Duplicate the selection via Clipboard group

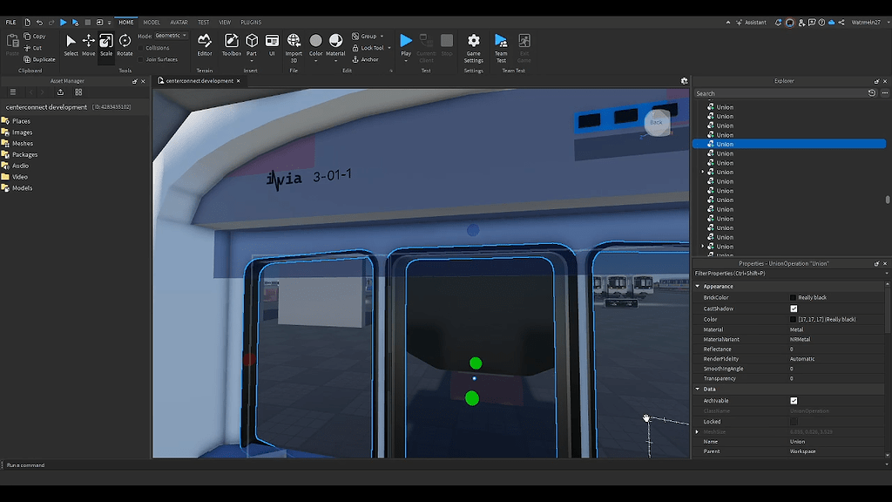tap(39, 59)
